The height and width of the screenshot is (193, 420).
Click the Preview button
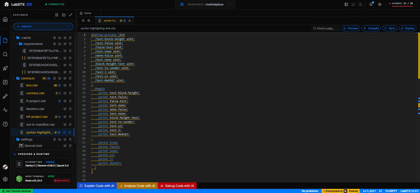click(351, 28)
